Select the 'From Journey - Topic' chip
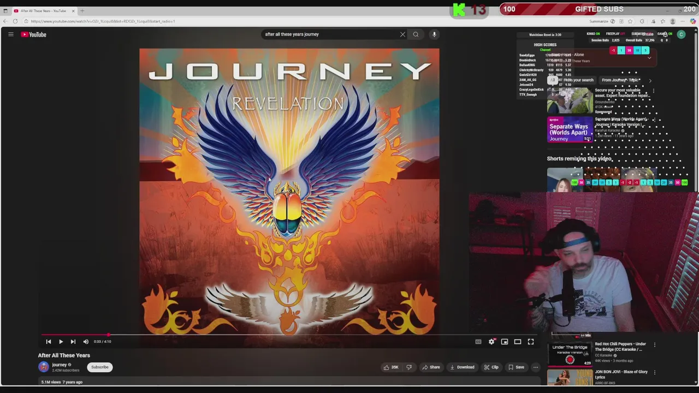 (x=620, y=80)
